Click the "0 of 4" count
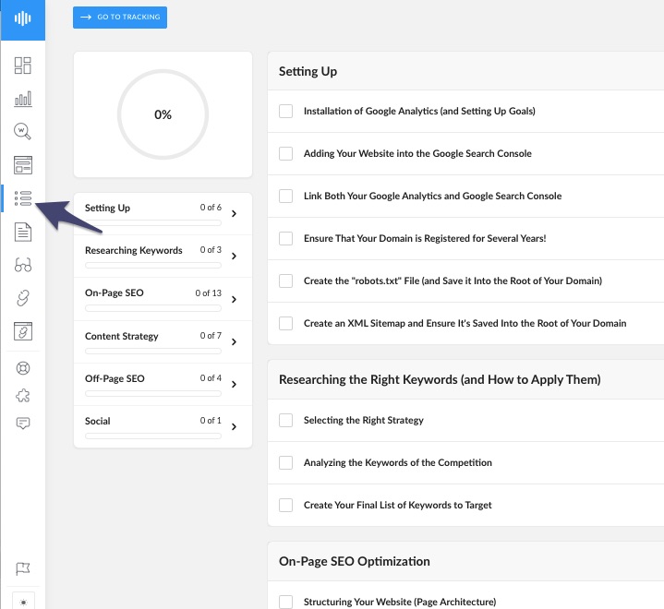Image resolution: width=664 pixels, height=609 pixels. click(x=211, y=378)
